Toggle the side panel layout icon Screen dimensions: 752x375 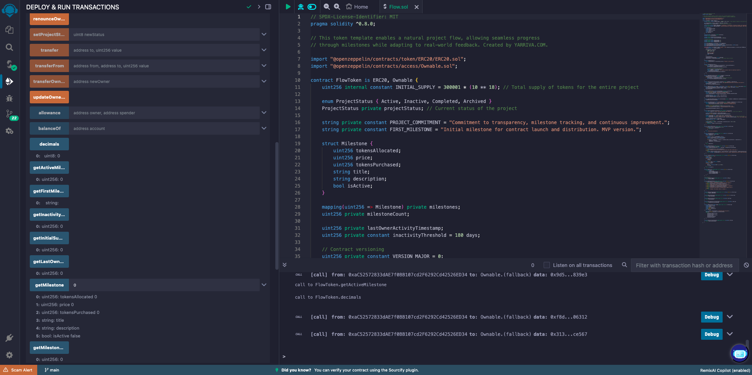coord(268,7)
